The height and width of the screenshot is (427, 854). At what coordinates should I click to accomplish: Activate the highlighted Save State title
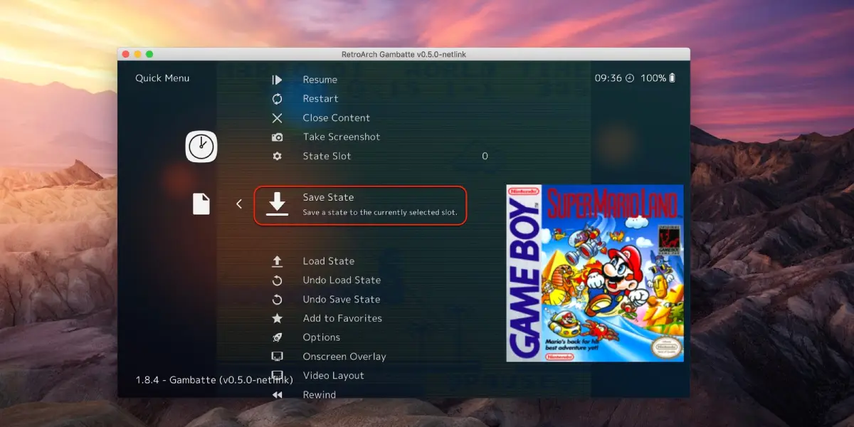tap(328, 198)
